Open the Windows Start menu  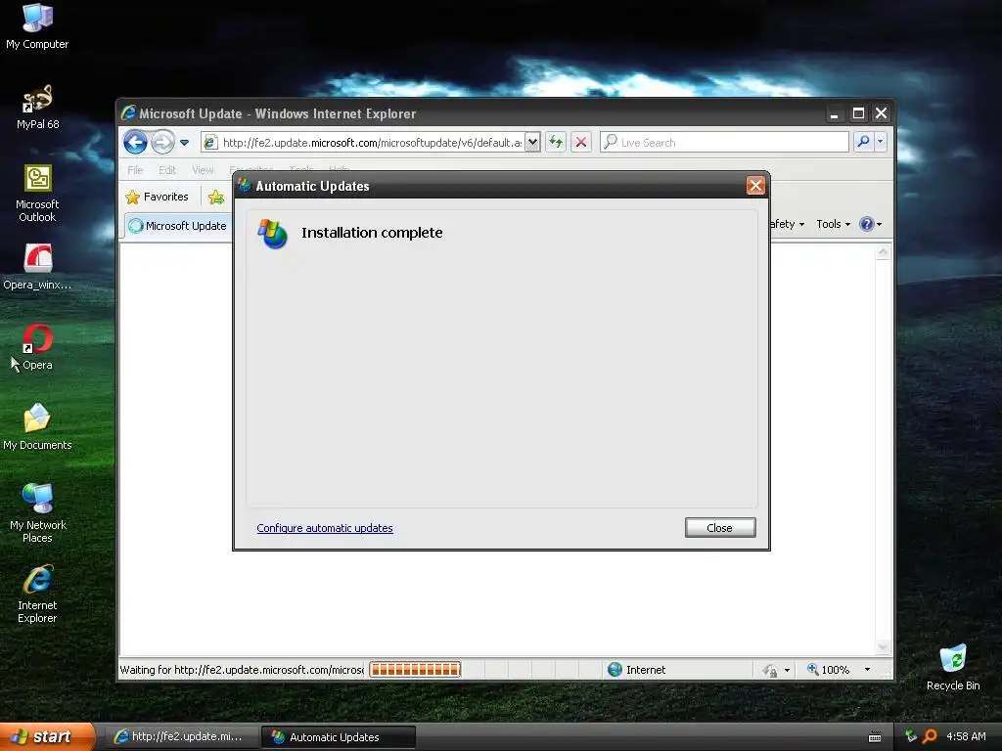click(x=47, y=736)
